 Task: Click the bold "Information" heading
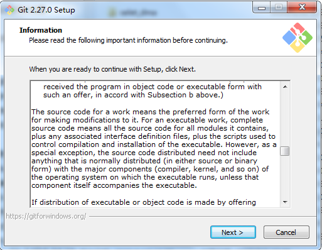coord(41,30)
